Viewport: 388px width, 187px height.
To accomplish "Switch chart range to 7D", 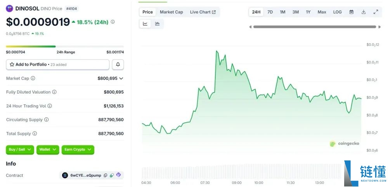I will click(x=270, y=12).
